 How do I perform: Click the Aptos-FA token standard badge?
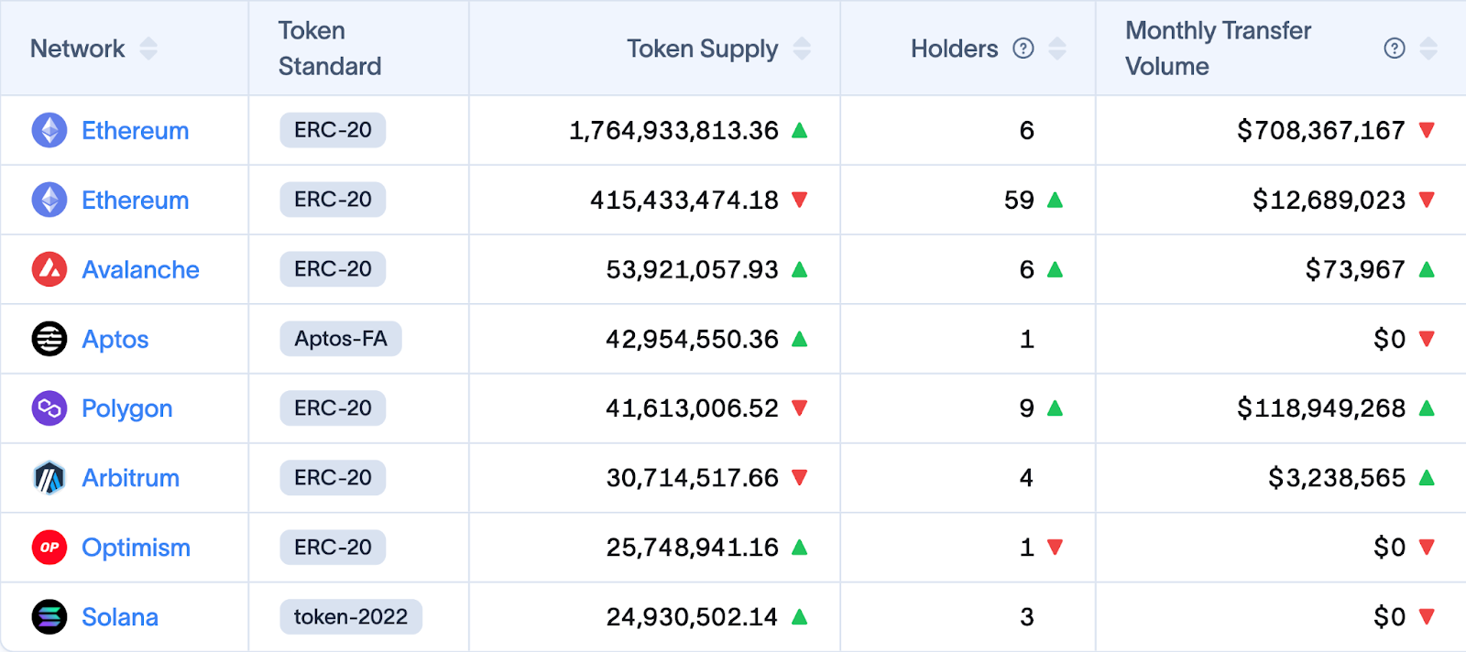click(x=341, y=339)
